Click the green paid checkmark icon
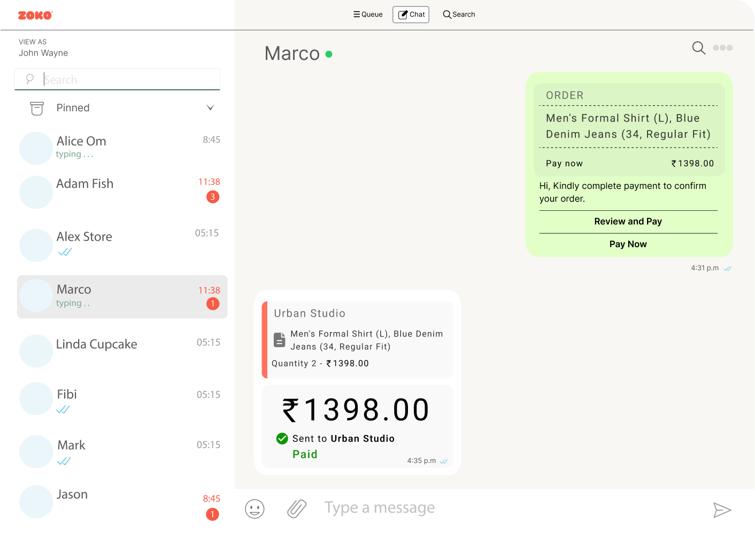The width and height of the screenshot is (755, 534). click(282, 439)
